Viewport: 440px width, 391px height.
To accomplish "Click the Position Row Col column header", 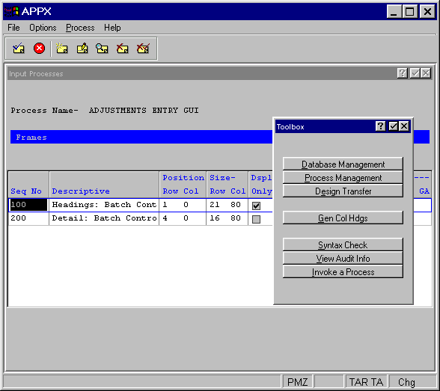I will point(183,185).
